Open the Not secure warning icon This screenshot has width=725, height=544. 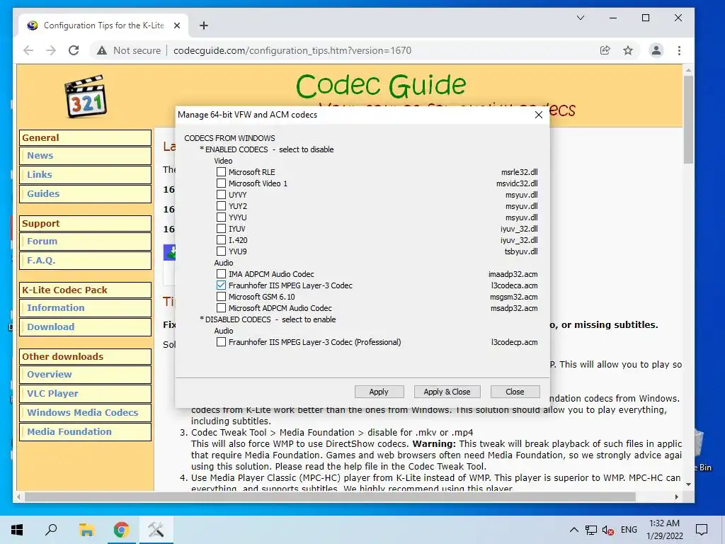point(102,50)
